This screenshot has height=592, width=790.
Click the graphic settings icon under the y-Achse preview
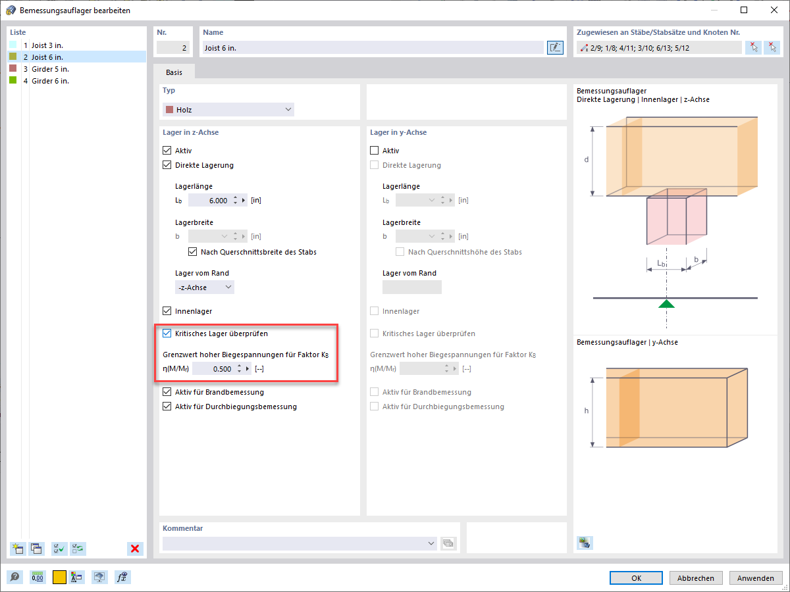585,543
